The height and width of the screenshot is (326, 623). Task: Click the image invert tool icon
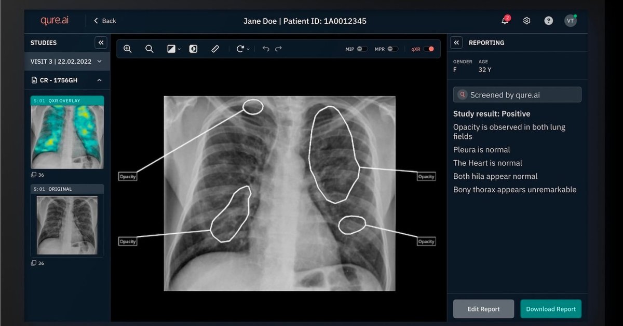point(193,48)
